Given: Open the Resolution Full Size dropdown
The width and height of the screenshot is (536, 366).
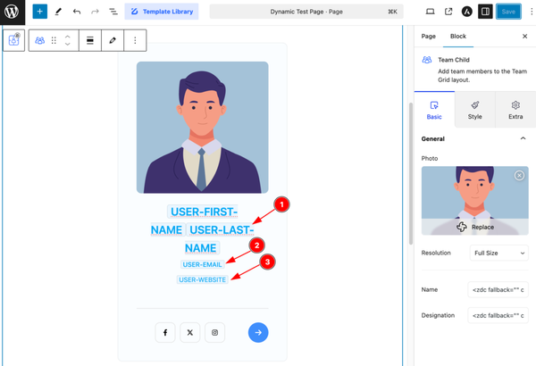Looking at the screenshot, I should pyautogui.click(x=499, y=253).
